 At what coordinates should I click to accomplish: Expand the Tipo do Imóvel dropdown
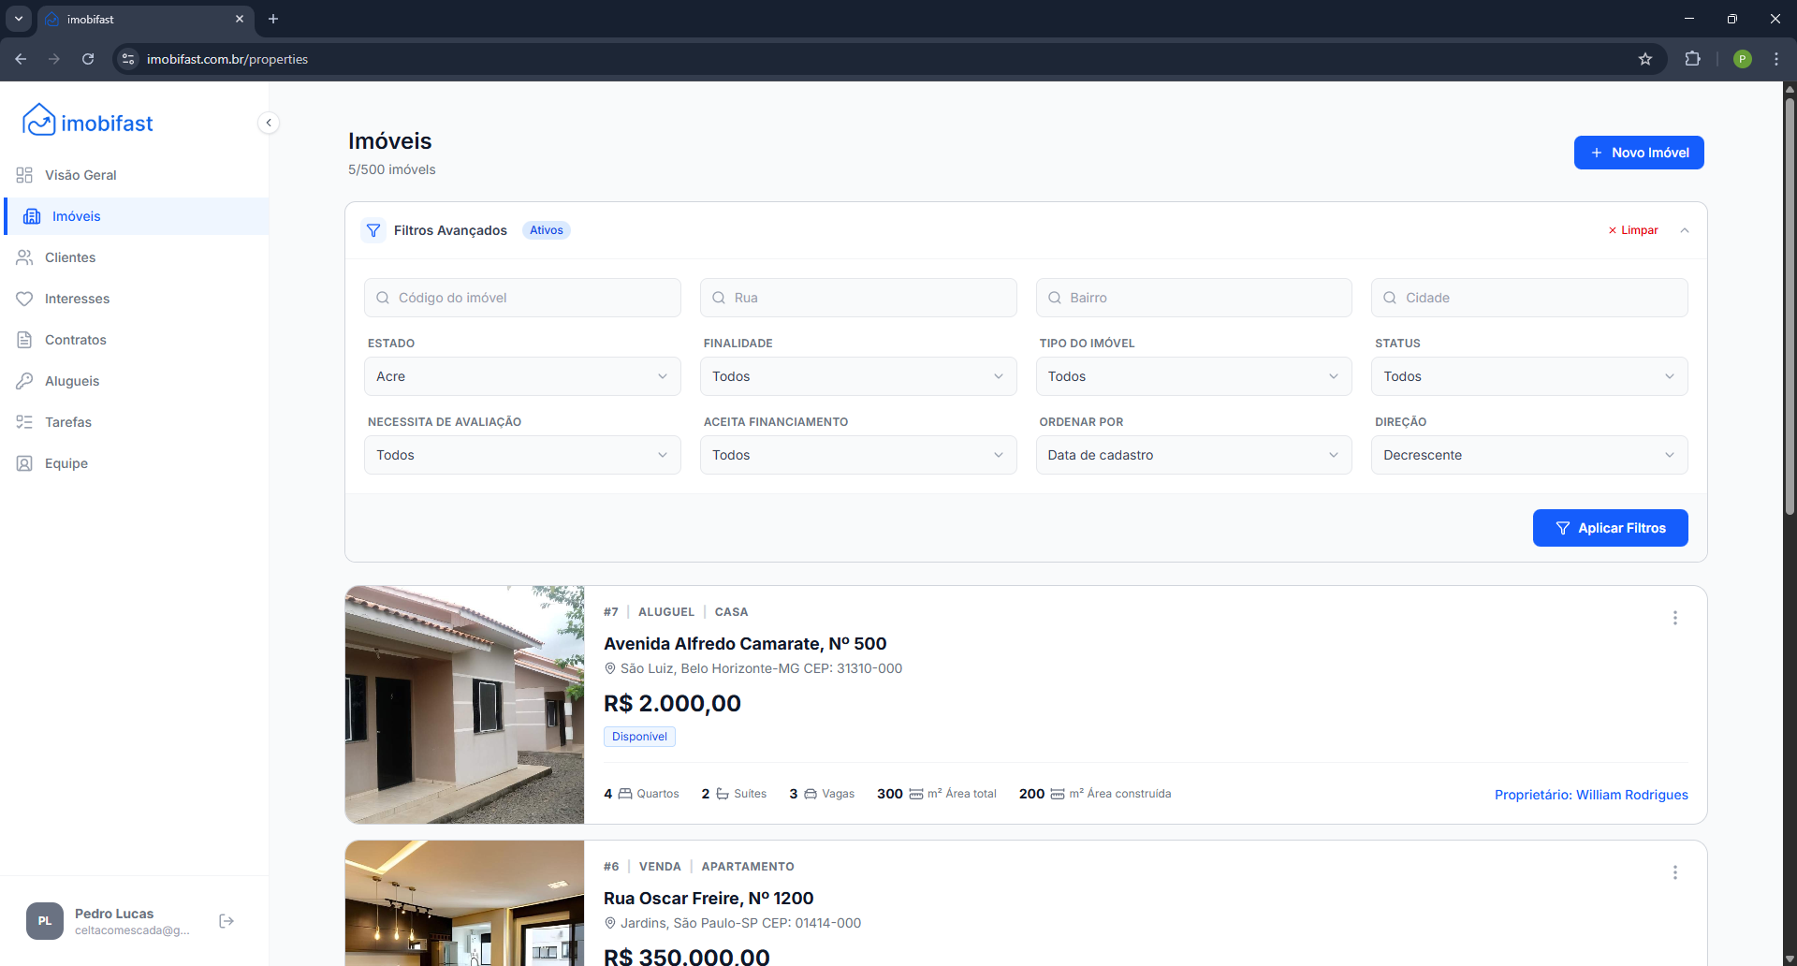(x=1192, y=376)
